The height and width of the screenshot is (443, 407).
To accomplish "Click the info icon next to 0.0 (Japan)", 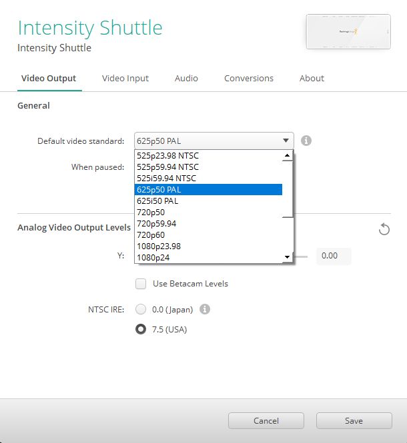I will [206, 309].
